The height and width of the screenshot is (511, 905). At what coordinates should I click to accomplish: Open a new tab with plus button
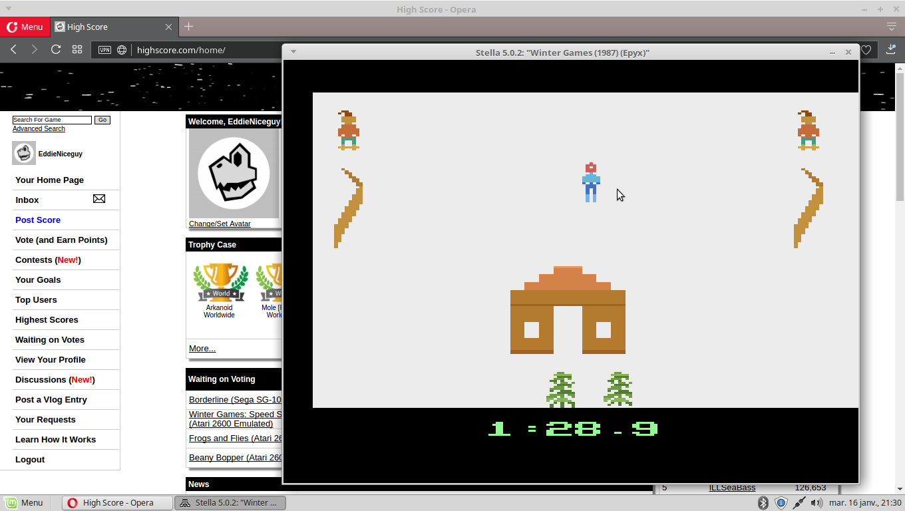pos(189,27)
